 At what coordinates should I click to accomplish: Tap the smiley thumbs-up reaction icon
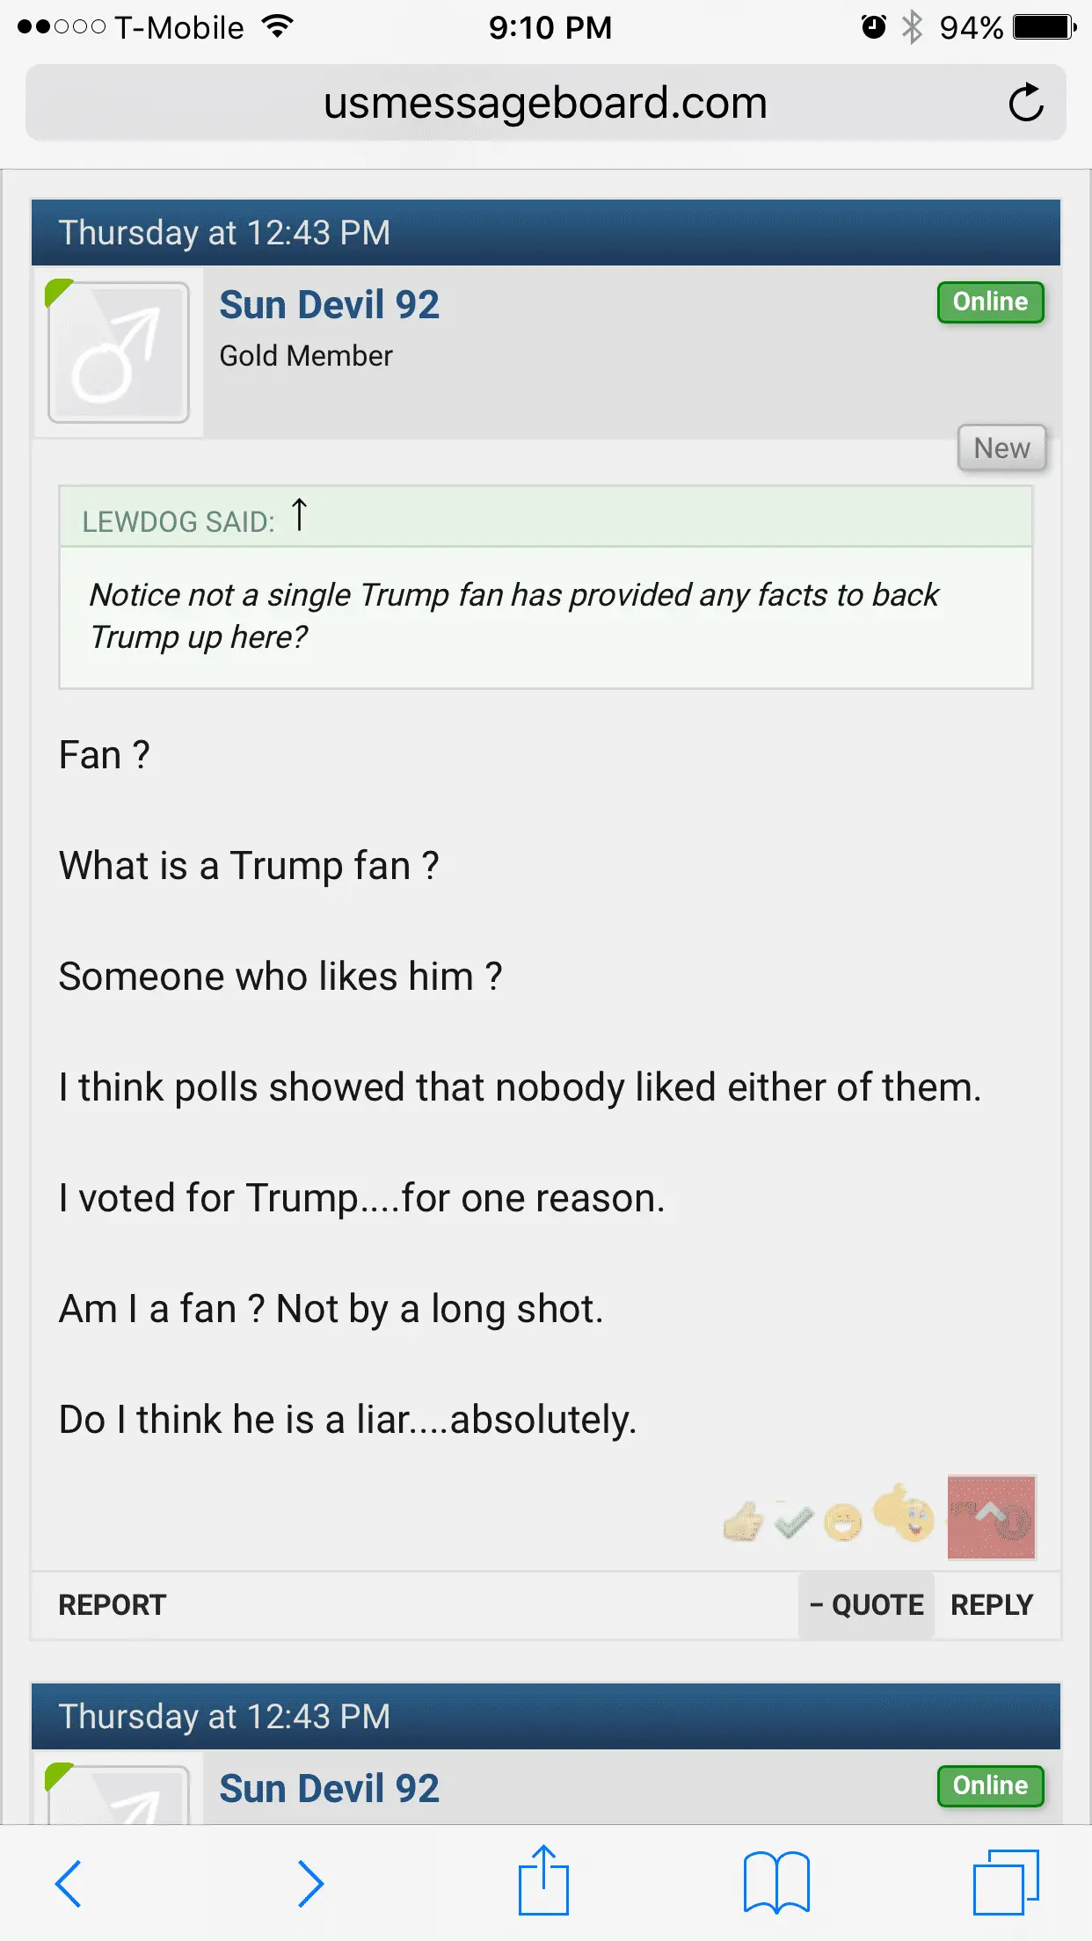pyautogui.click(x=904, y=1513)
